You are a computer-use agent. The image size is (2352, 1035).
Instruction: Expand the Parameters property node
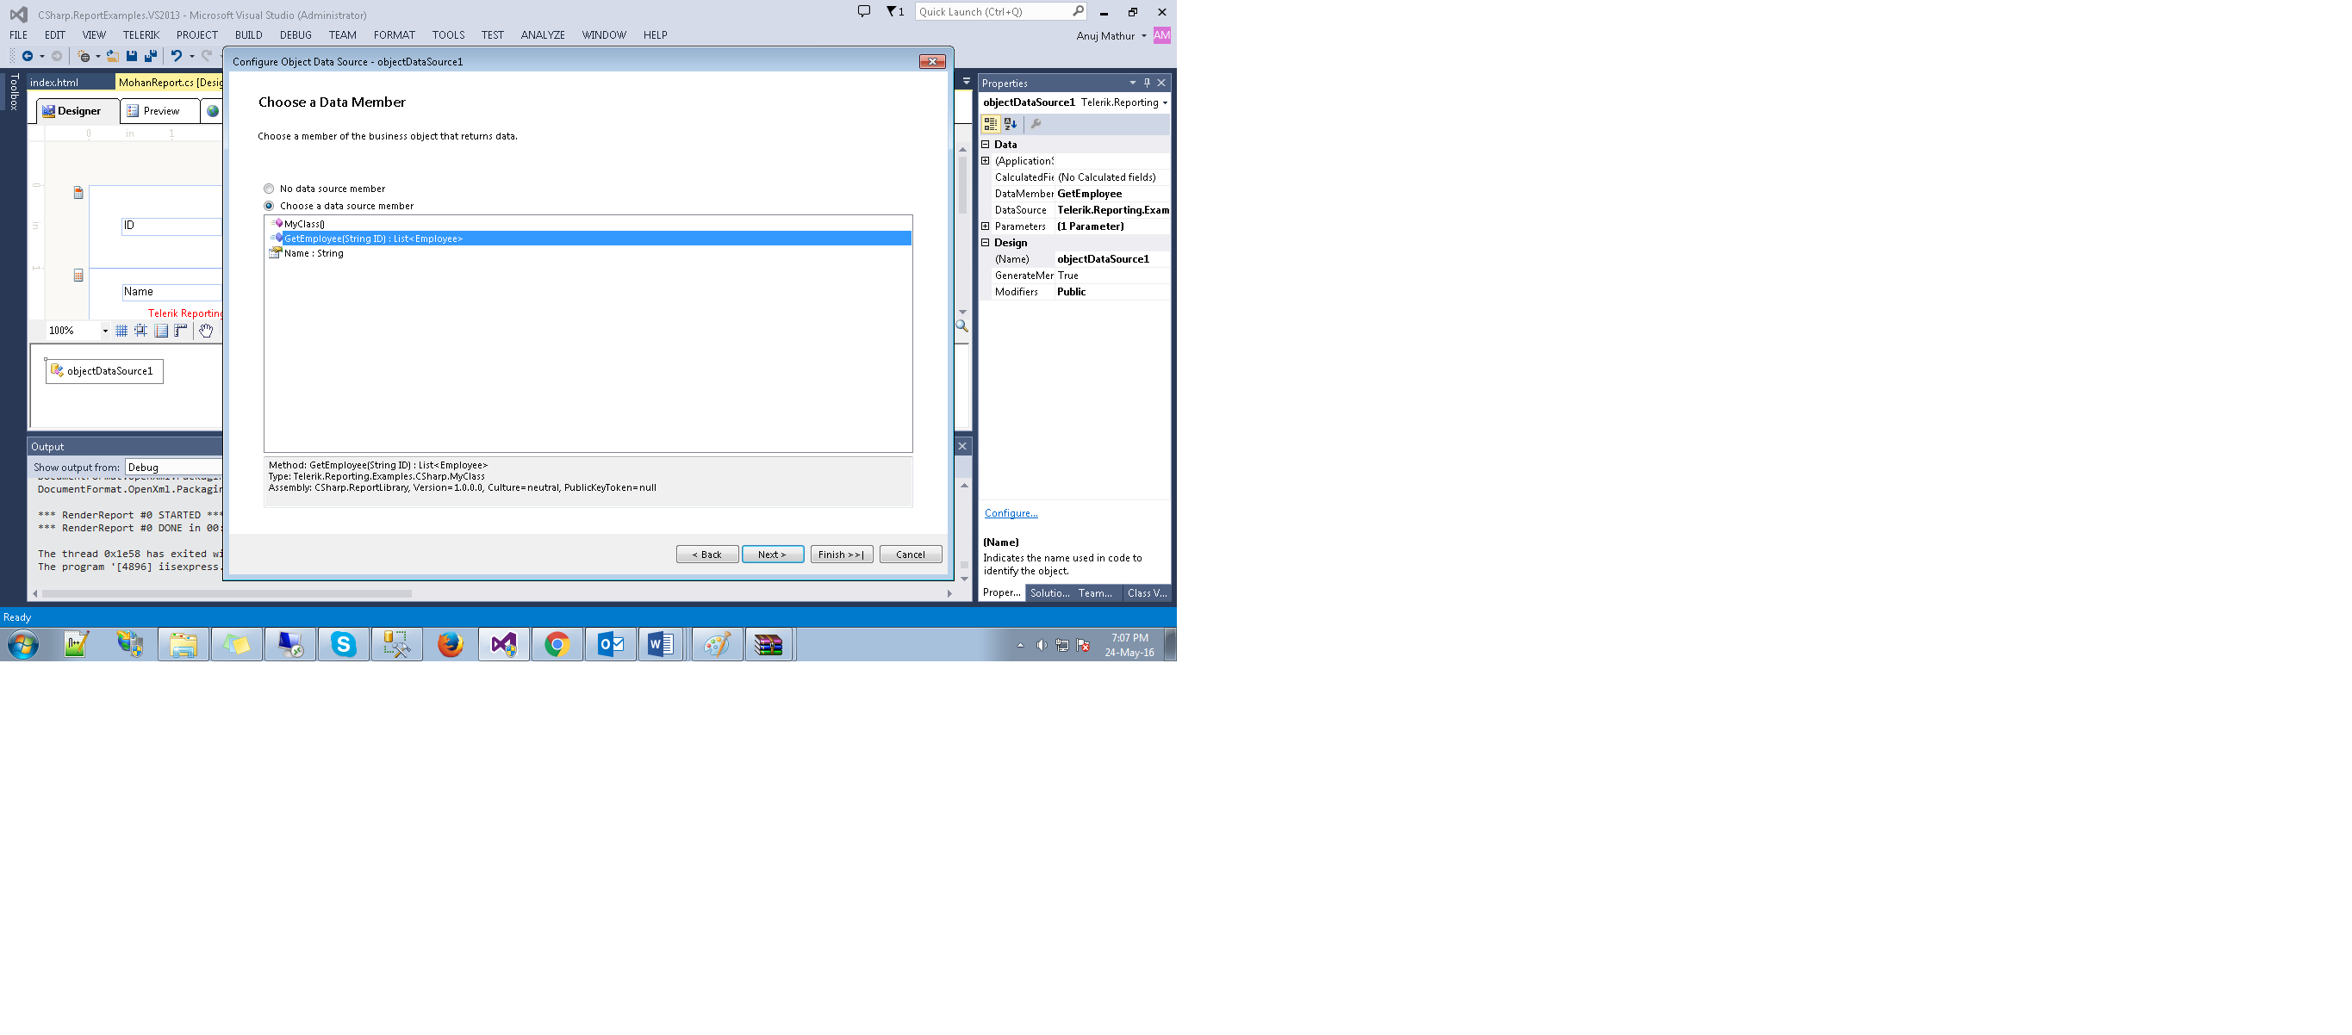(x=986, y=226)
